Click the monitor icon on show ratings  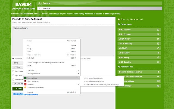coord(158,81)
